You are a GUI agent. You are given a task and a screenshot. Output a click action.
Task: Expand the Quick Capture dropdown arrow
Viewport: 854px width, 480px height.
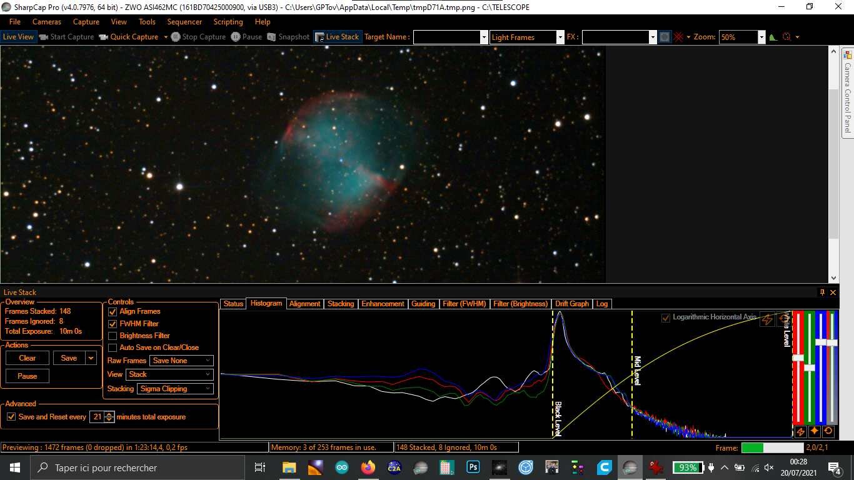pos(166,37)
